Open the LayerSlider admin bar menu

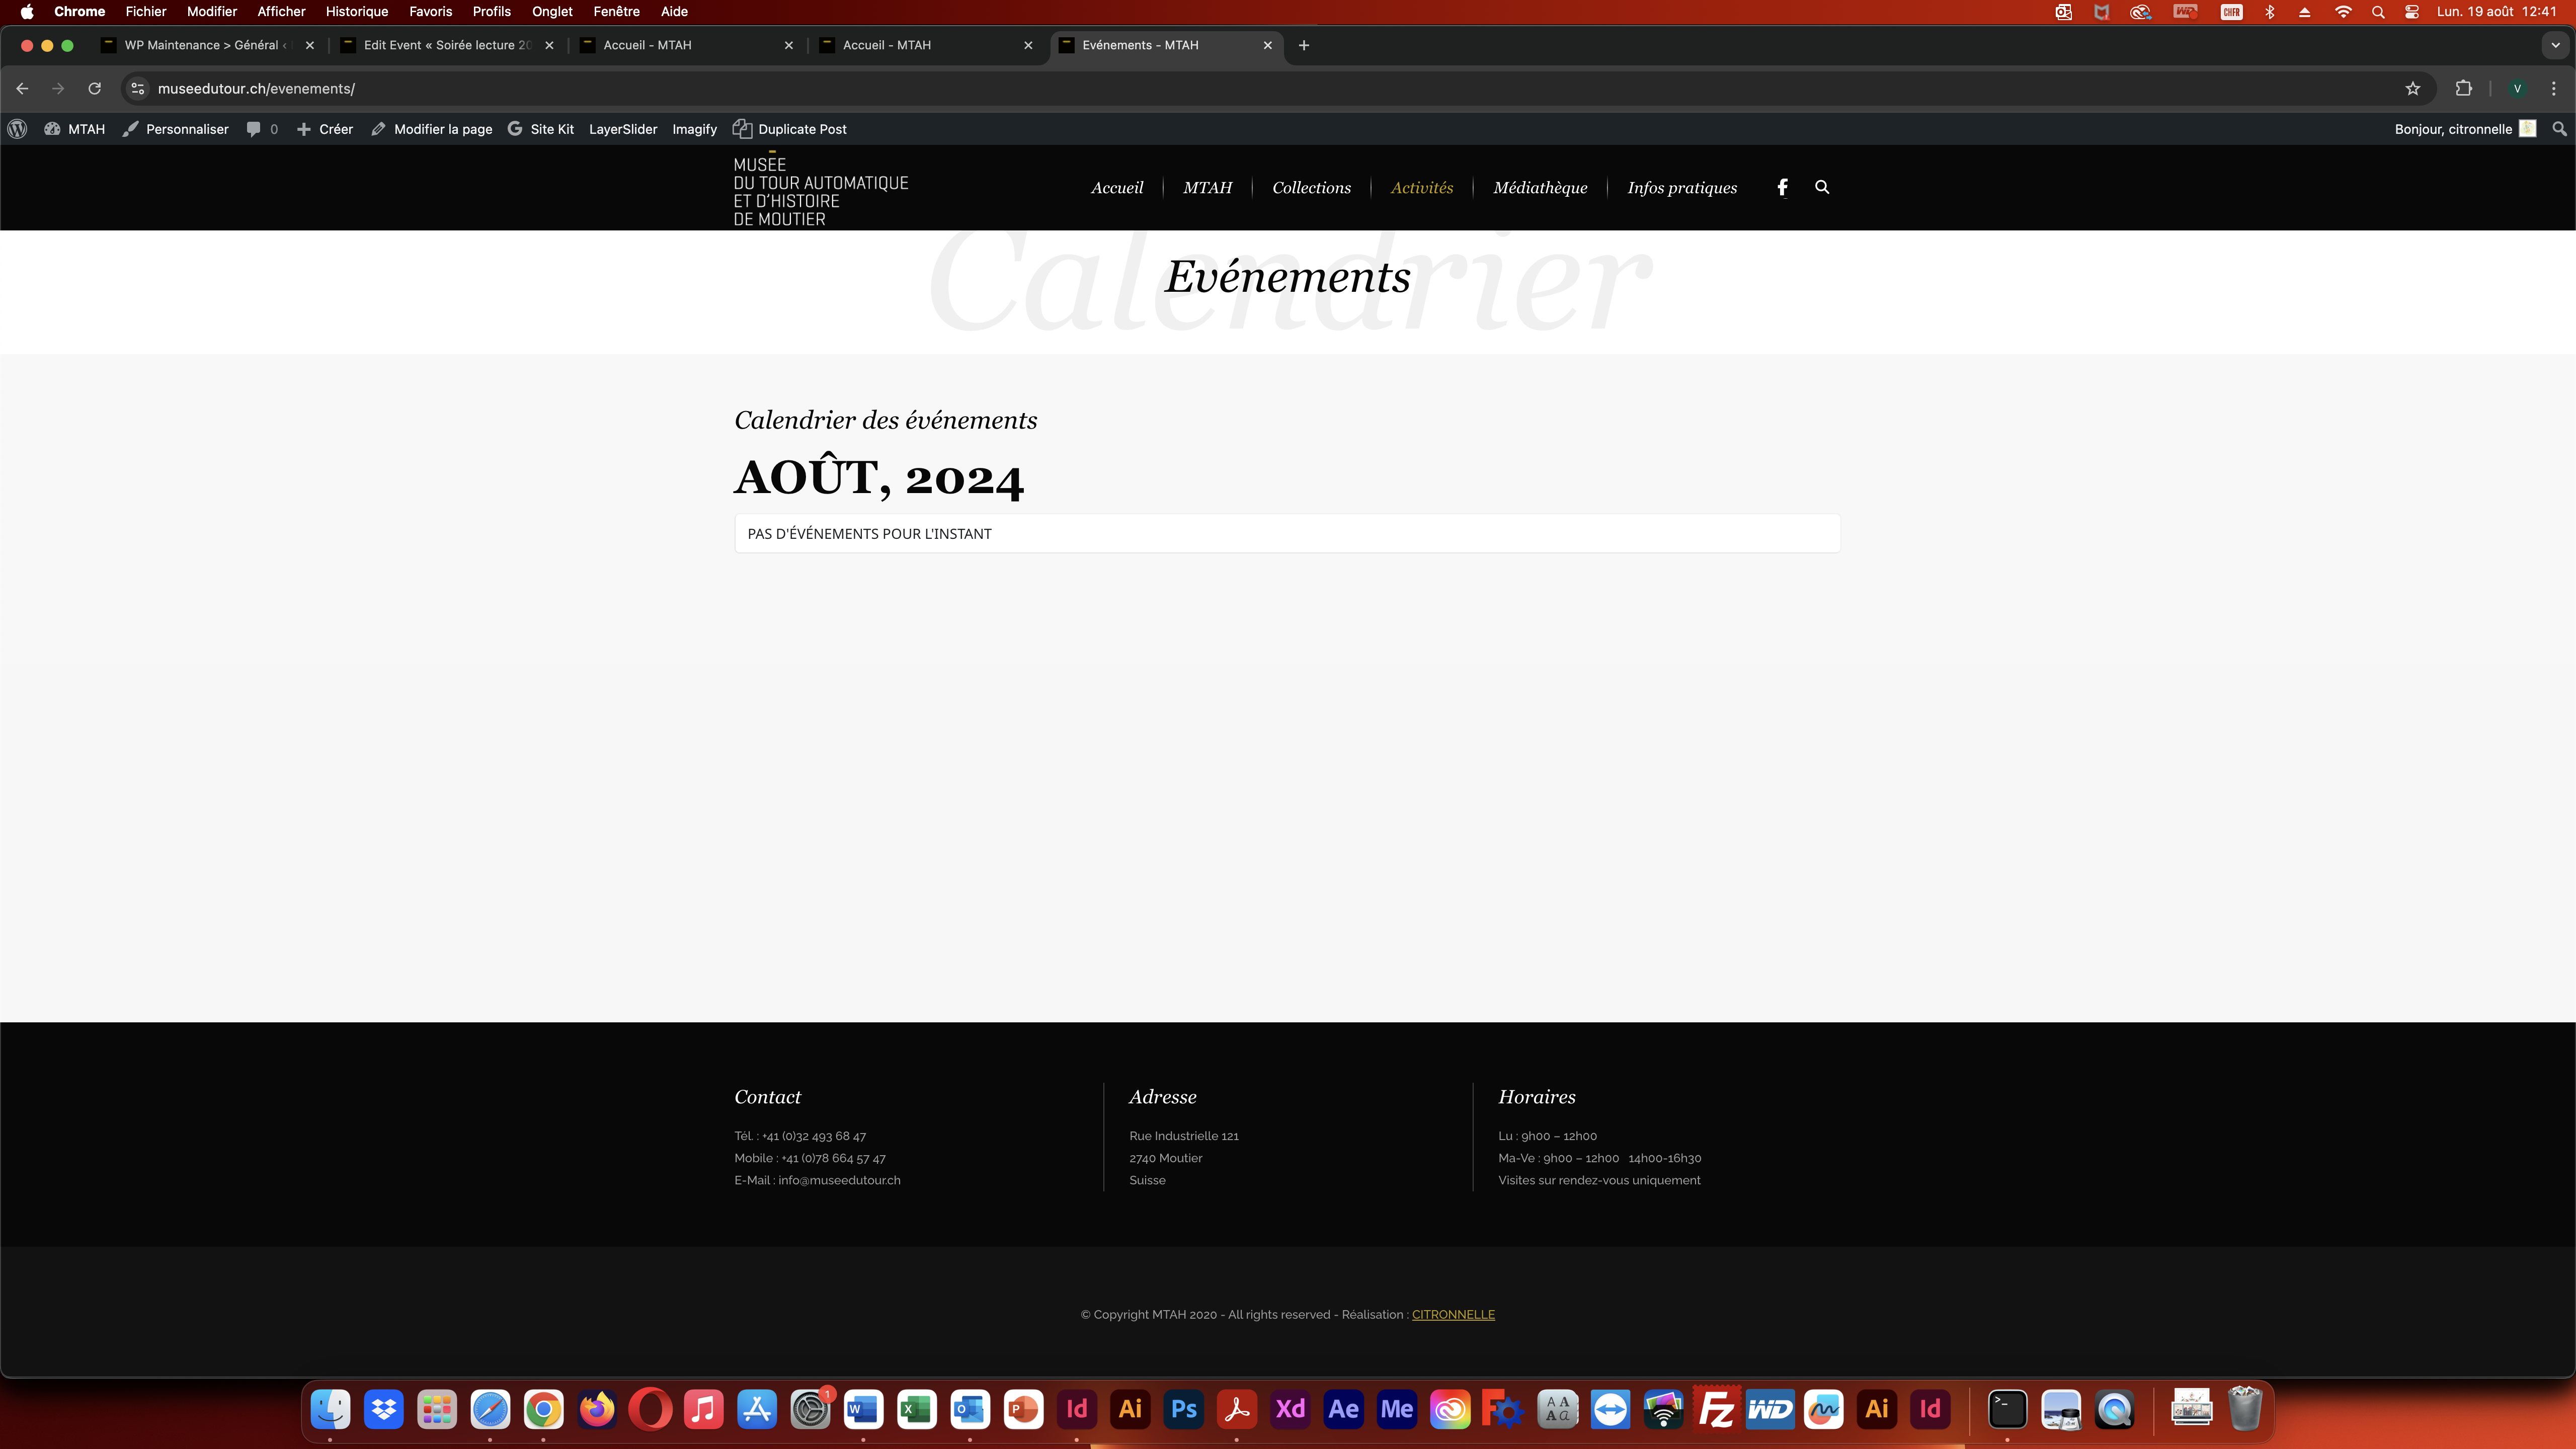tap(623, 129)
